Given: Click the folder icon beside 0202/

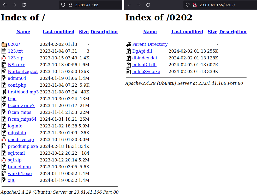Looking at the screenshot, I should [4, 44].
